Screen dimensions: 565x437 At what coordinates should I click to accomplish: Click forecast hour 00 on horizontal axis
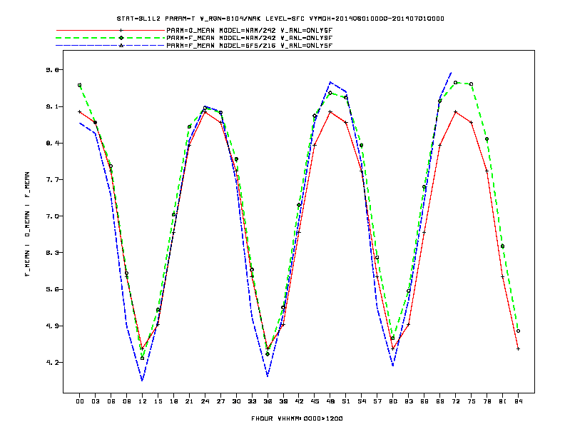click(x=80, y=401)
